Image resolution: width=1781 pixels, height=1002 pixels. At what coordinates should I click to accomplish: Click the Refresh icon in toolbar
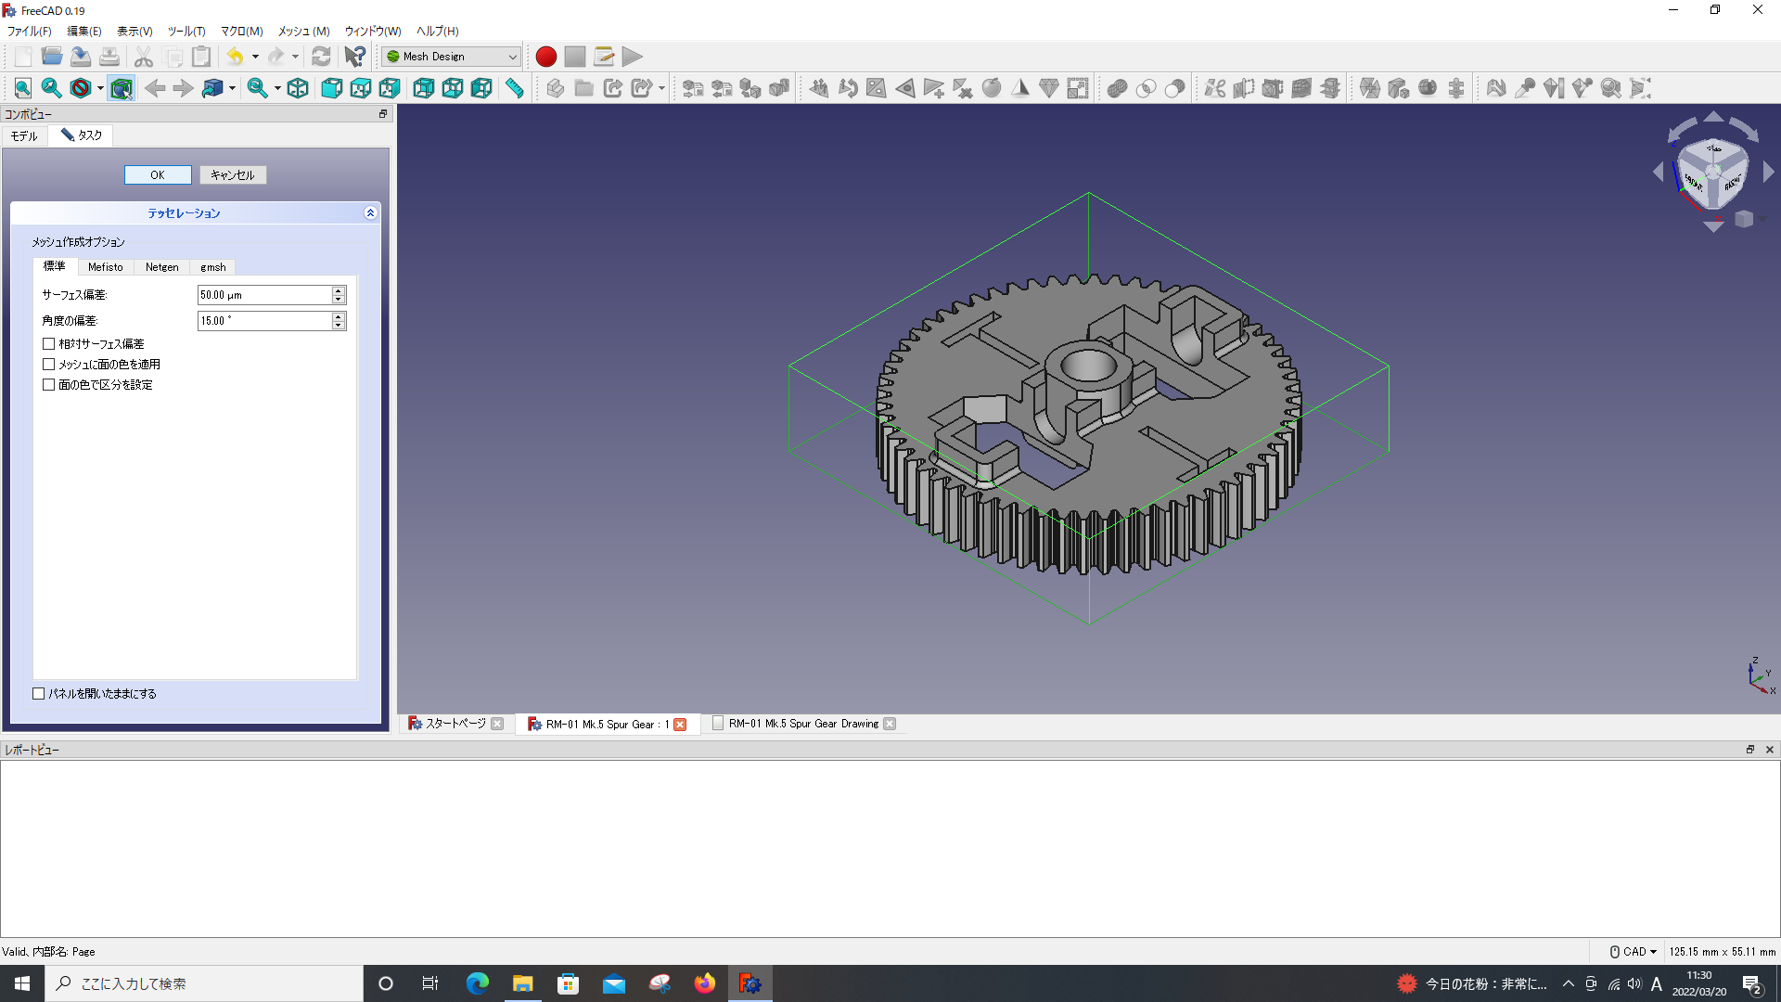(321, 57)
